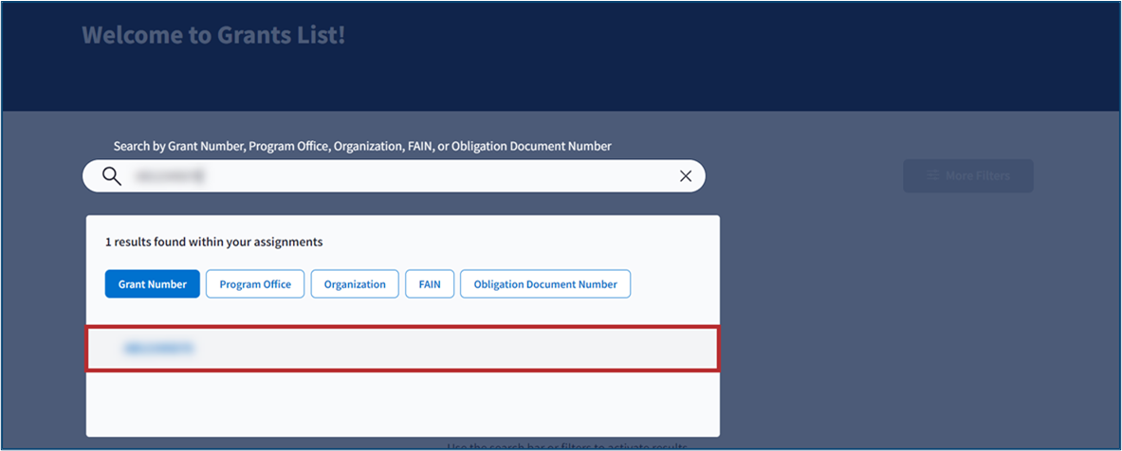Click the '1 results found' text
1122x451 pixels.
point(213,242)
